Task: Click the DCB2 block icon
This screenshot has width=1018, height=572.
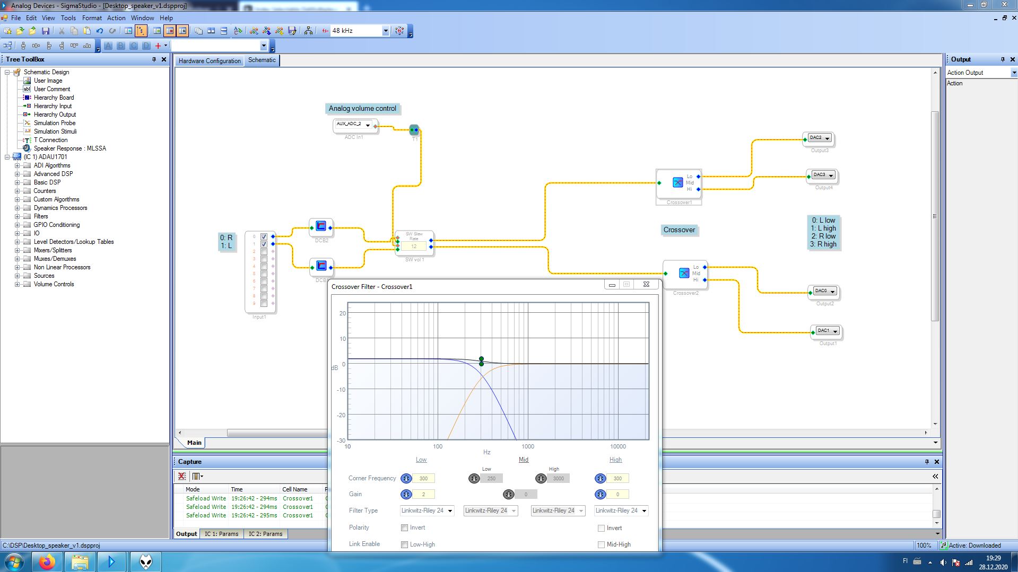Action: [321, 226]
